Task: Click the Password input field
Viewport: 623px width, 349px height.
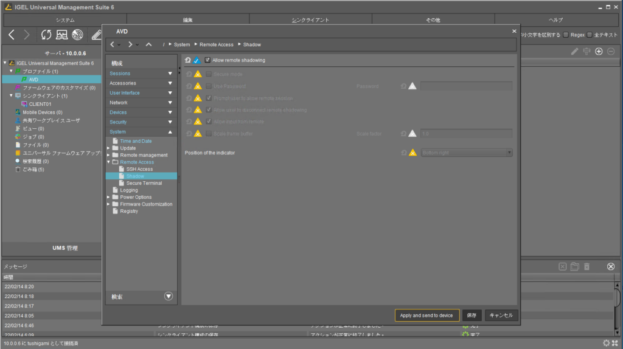Action: coord(466,86)
